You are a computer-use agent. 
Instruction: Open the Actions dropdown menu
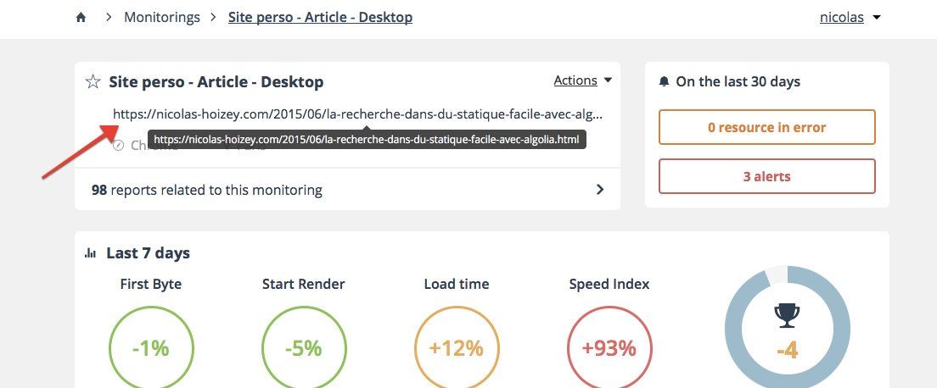click(x=582, y=80)
